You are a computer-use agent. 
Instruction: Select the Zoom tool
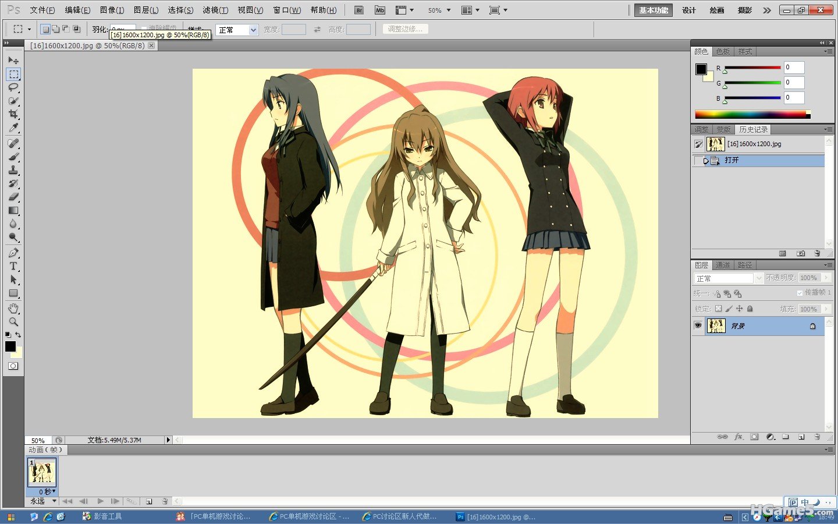(x=13, y=321)
